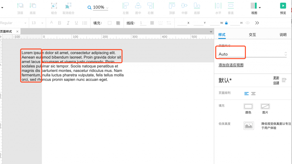Click the align bottom (底部) icon
292x164 pixels.
pyautogui.click(x=197, y=6)
